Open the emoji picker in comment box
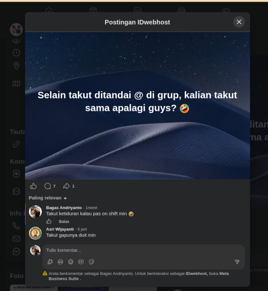The height and width of the screenshot is (291, 268). tap(71, 262)
